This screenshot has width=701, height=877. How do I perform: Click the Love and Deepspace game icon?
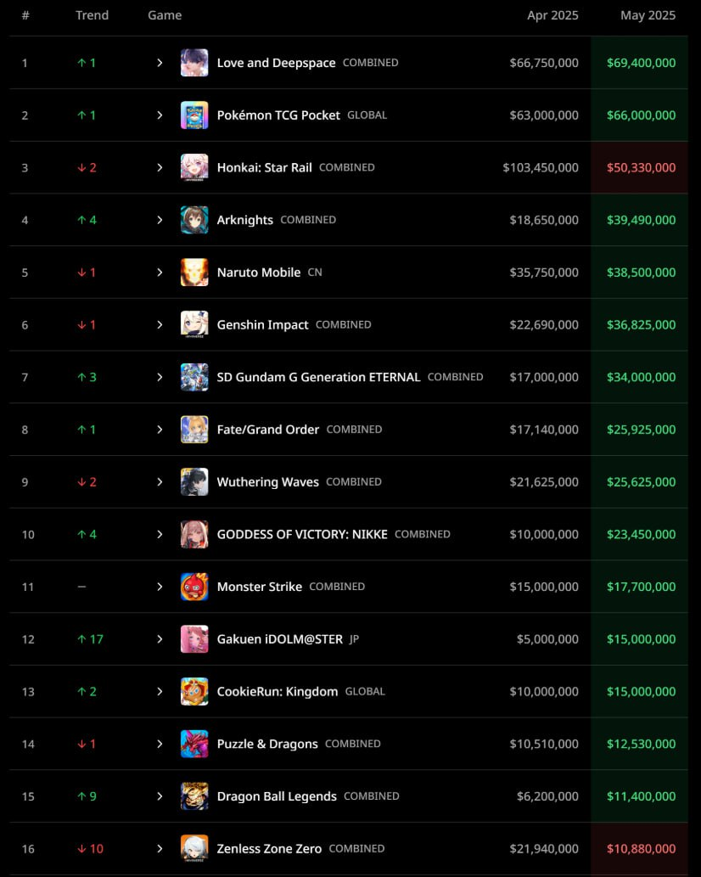(x=194, y=63)
